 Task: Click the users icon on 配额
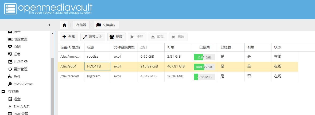click(112, 37)
